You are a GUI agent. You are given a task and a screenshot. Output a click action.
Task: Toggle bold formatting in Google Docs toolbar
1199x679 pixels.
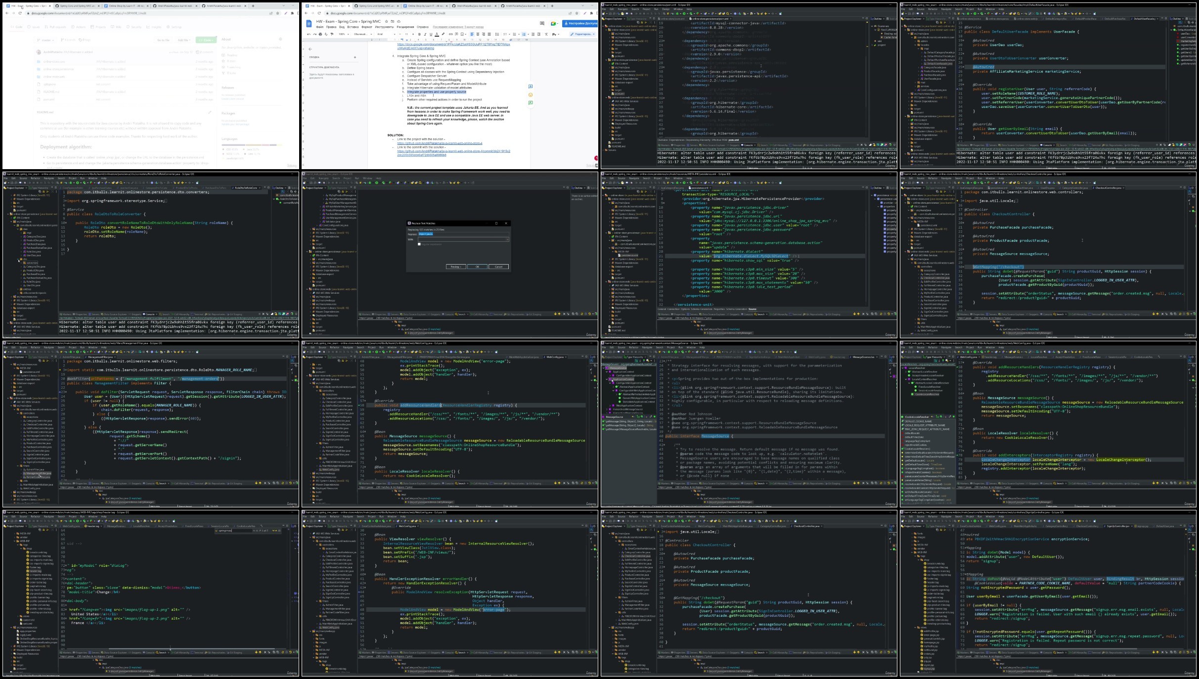point(419,34)
